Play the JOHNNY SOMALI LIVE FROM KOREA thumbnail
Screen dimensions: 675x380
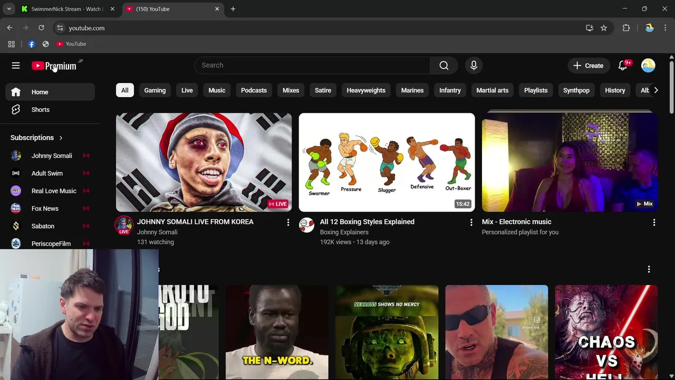pyautogui.click(x=204, y=162)
